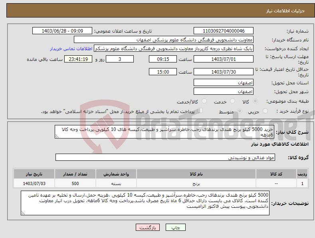Click the delivery province field اصفهان

pos(224,82)
